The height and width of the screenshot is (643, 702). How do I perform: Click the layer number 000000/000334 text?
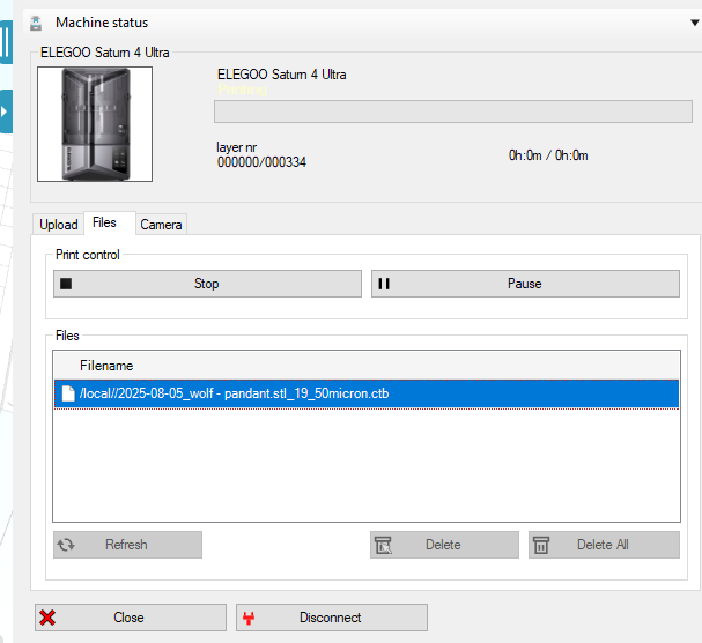coord(261,162)
